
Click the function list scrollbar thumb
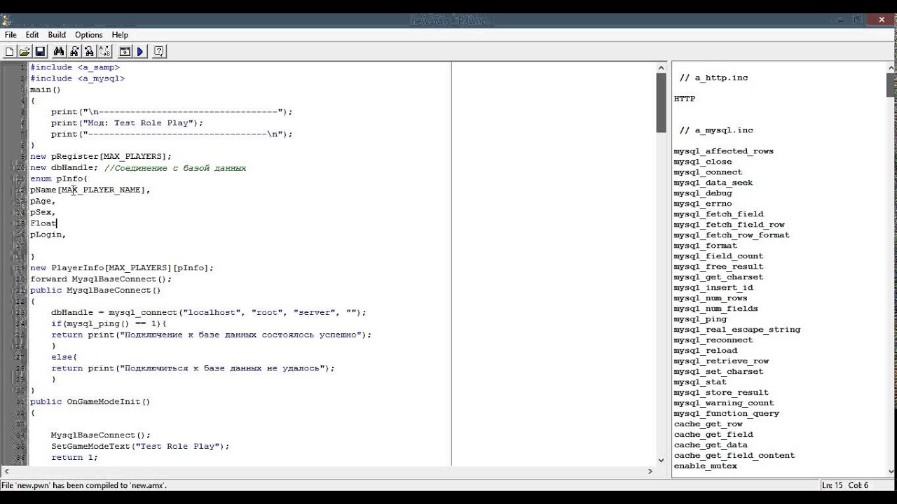click(891, 85)
